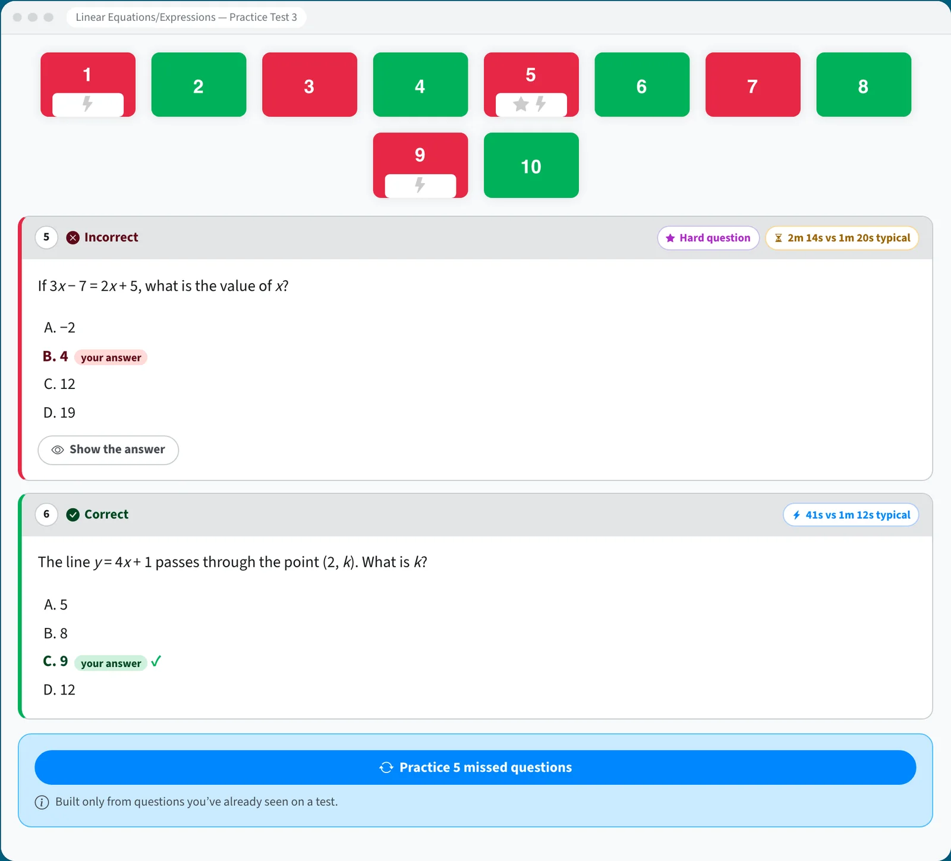Image resolution: width=951 pixels, height=861 pixels.
Task: Select option A. −2 in question 5
Action: coord(59,328)
